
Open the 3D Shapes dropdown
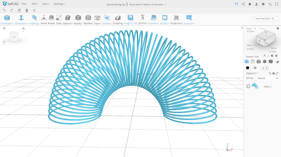[x=7, y=20]
